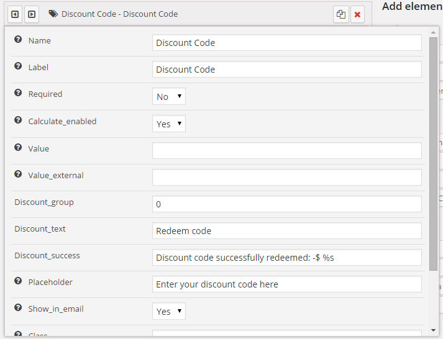
Task: Click the scrollbar down arrow
Action: point(433,330)
